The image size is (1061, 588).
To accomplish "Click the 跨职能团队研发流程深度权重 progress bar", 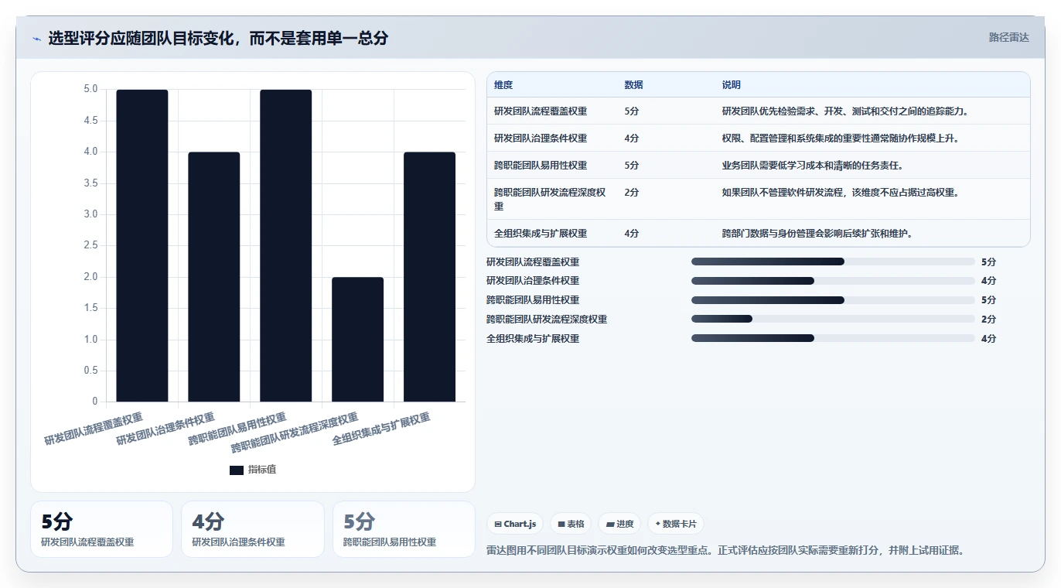I will [833, 319].
